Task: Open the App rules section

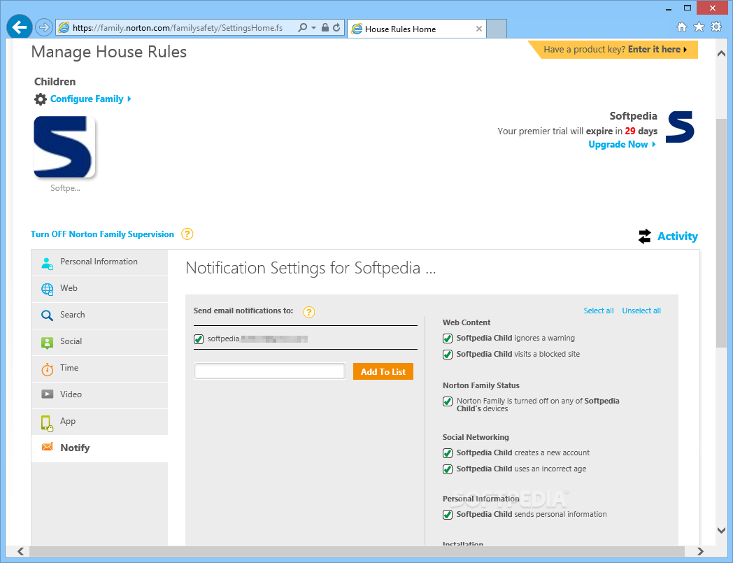Action: click(99, 422)
